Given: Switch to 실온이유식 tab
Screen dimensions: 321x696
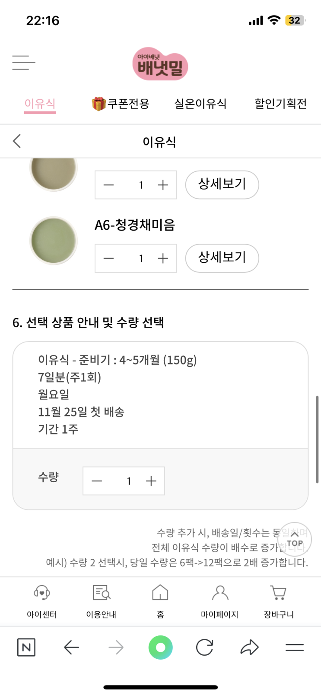Looking at the screenshot, I should (200, 103).
